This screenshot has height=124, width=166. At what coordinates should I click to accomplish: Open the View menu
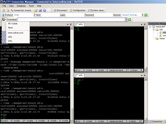[11, 6]
